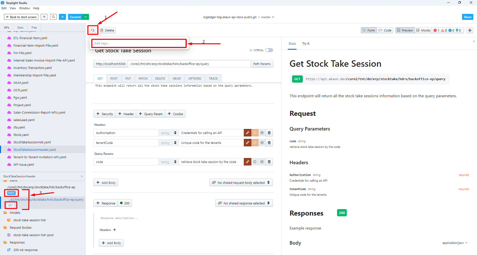
Task: Click the move/fullscreen arrows icon at top right
Action: [x=470, y=30]
